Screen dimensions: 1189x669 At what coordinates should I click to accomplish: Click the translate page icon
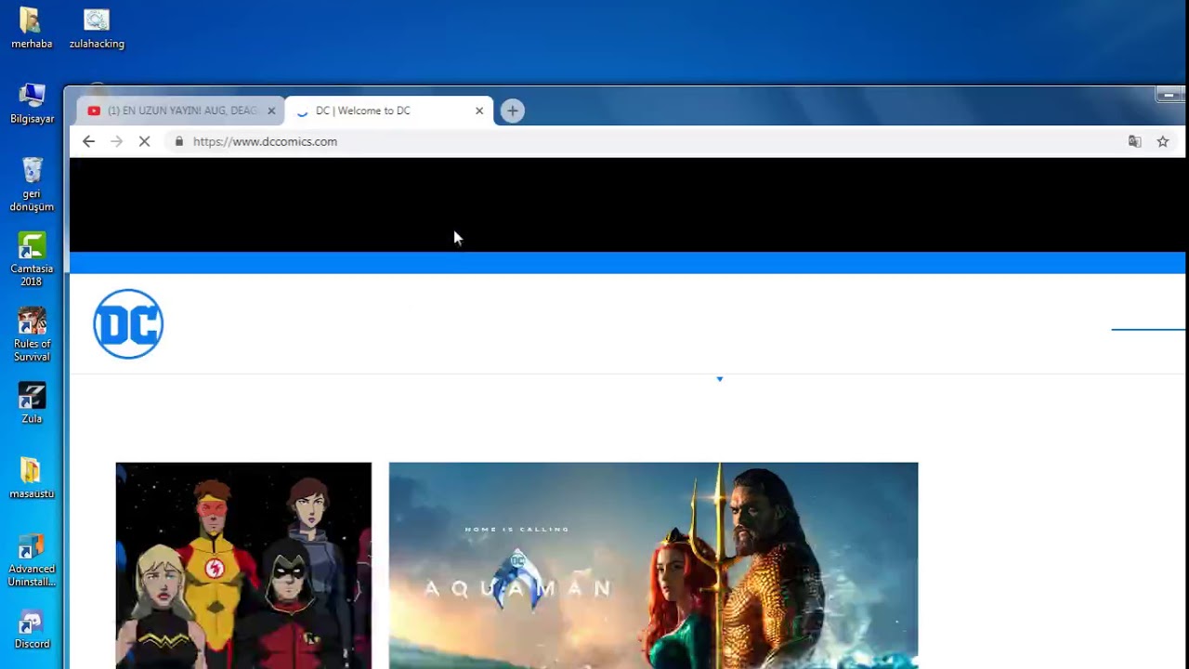click(1134, 141)
